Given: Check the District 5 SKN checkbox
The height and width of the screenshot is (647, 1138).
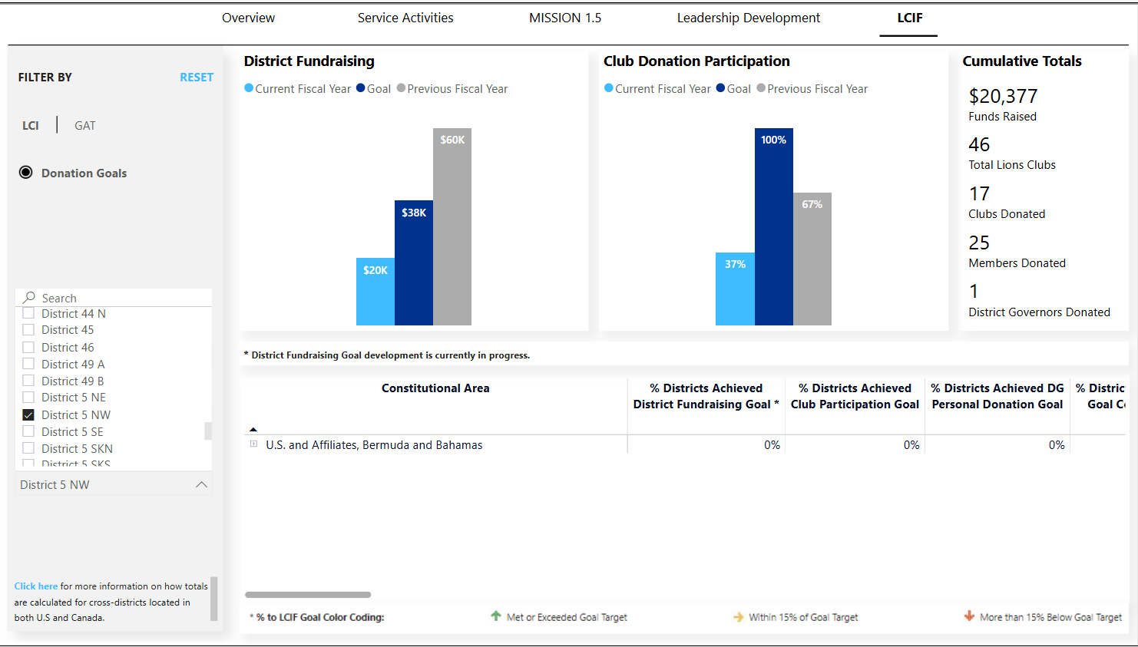Looking at the screenshot, I should [x=28, y=448].
